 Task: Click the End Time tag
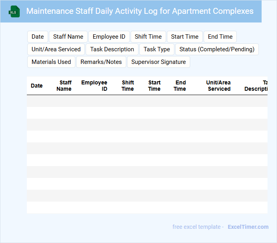pos(220,37)
